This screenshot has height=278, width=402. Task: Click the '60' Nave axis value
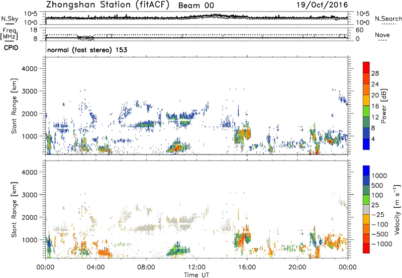359,30
